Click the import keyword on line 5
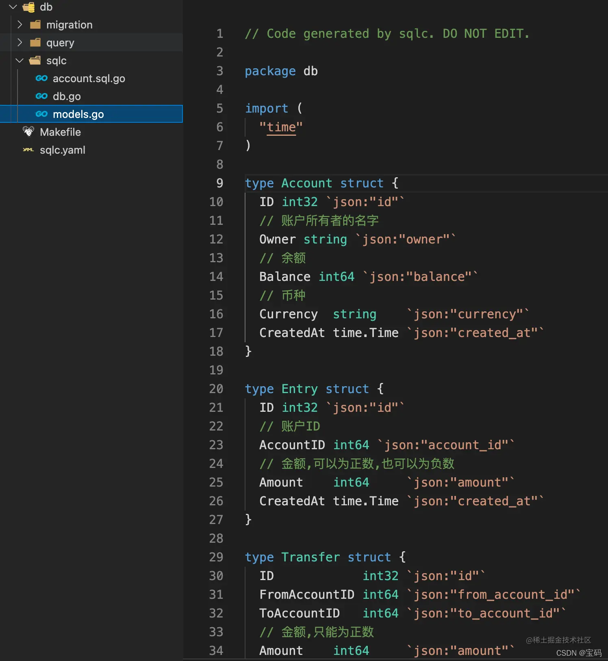608x661 pixels. click(x=267, y=109)
